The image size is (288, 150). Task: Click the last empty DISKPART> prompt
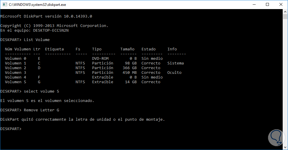pos(11,129)
